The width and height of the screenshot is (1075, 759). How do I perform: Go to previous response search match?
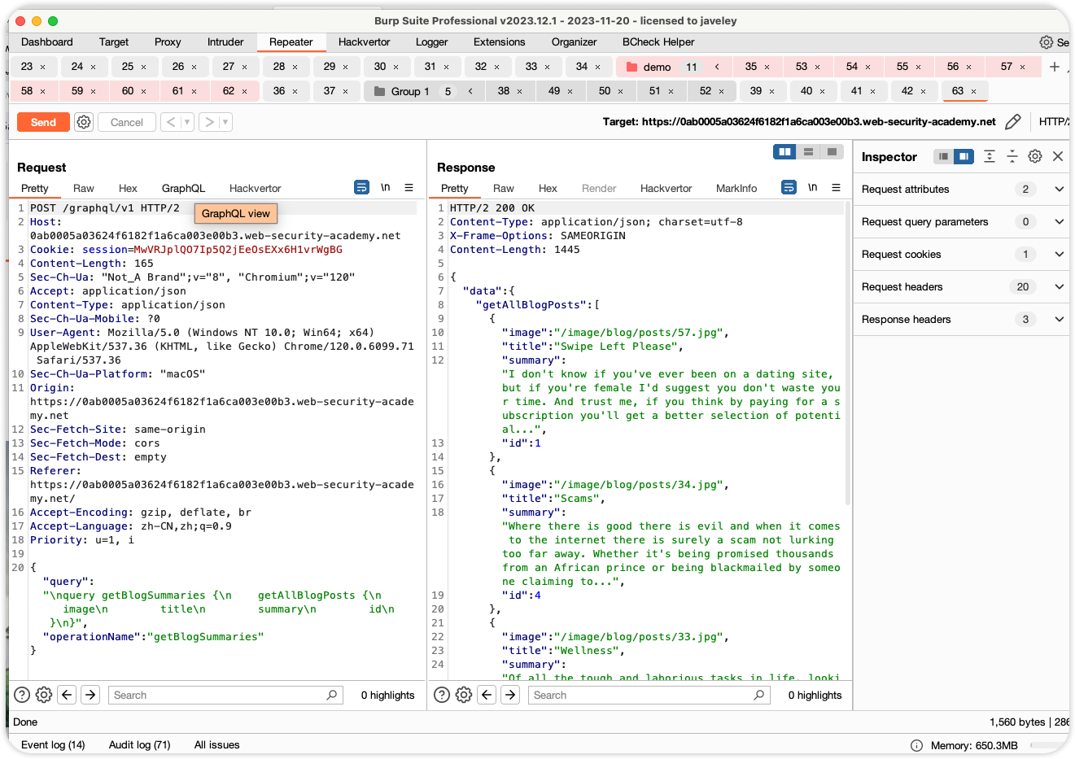[x=487, y=695]
